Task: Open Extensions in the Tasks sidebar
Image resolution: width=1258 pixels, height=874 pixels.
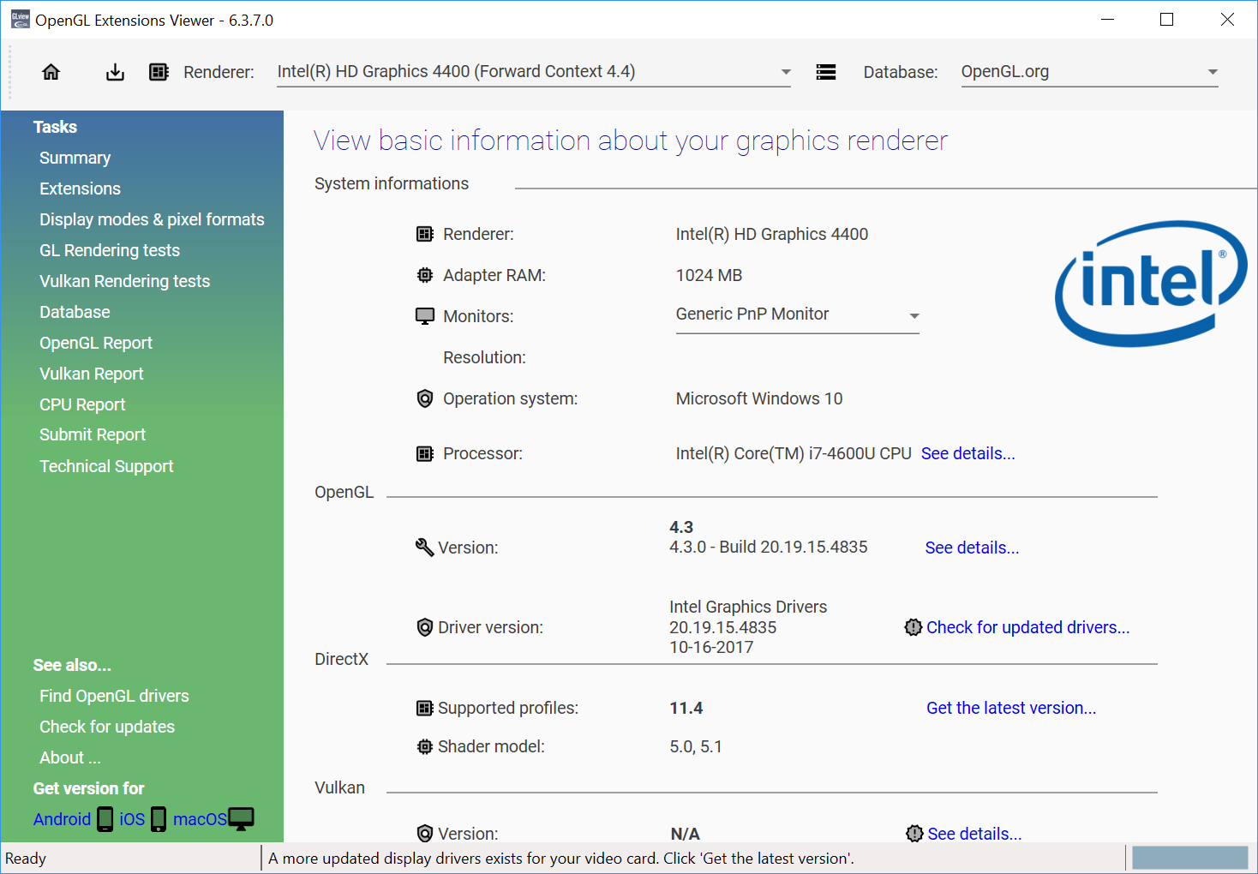Action: [80, 189]
